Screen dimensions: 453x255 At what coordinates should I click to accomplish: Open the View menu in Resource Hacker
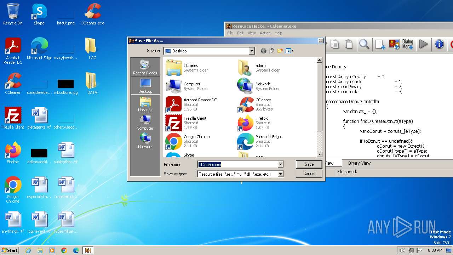point(252,33)
